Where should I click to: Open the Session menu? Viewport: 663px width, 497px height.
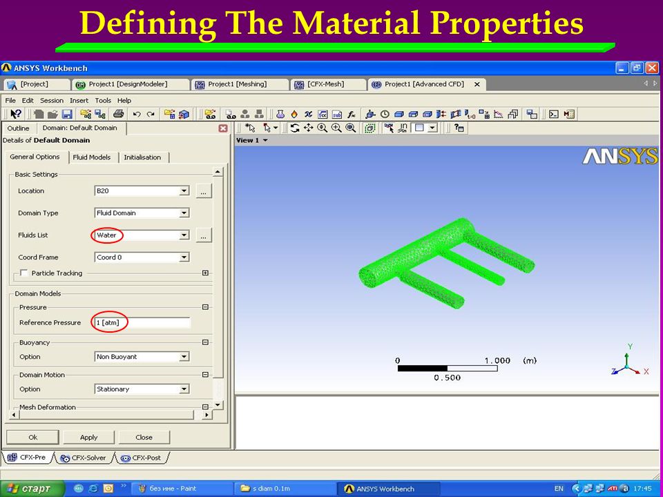point(52,101)
